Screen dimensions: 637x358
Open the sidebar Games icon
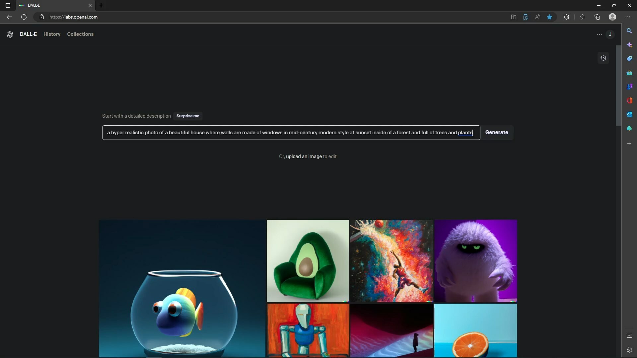click(629, 87)
